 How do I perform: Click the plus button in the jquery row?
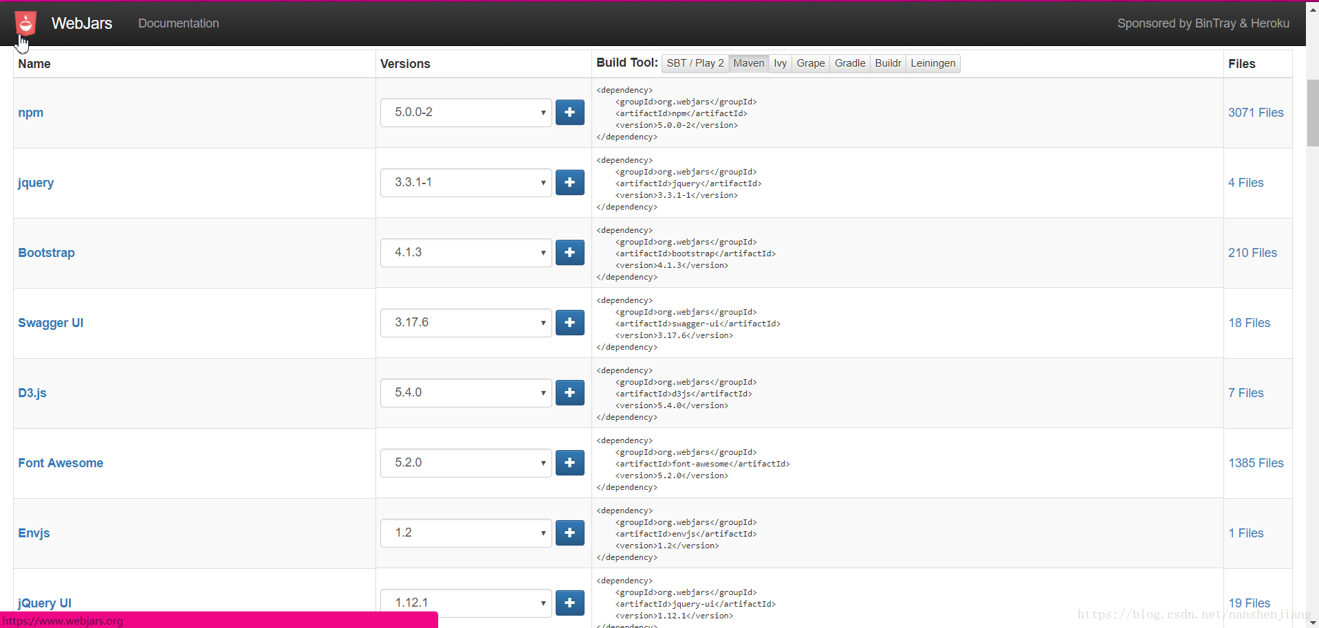(570, 183)
